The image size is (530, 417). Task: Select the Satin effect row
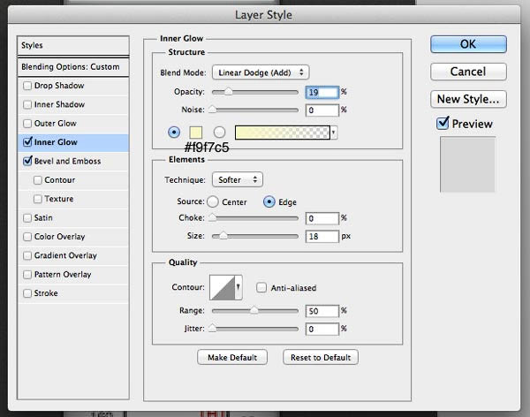[x=73, y=218]
